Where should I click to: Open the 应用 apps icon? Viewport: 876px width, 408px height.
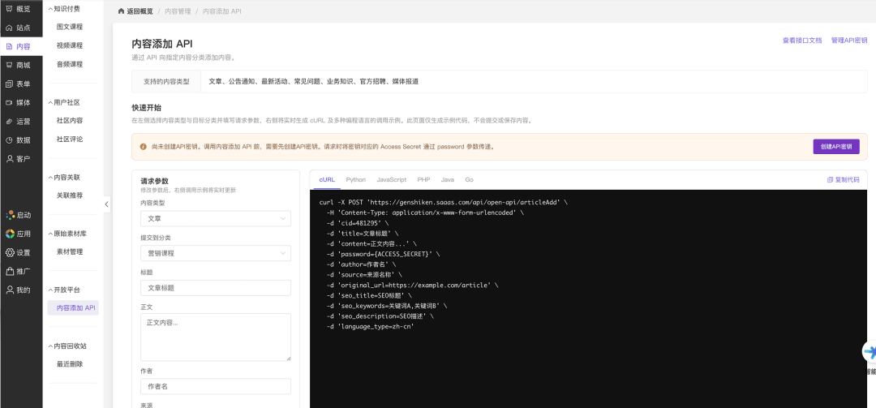click(x=10, y=234)
